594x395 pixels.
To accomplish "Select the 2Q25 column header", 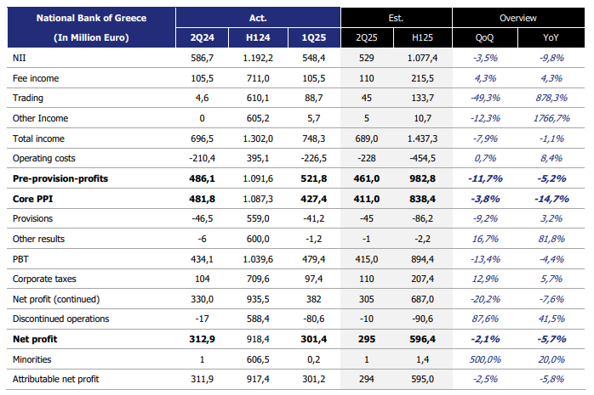I will click(x=366, y=37).
